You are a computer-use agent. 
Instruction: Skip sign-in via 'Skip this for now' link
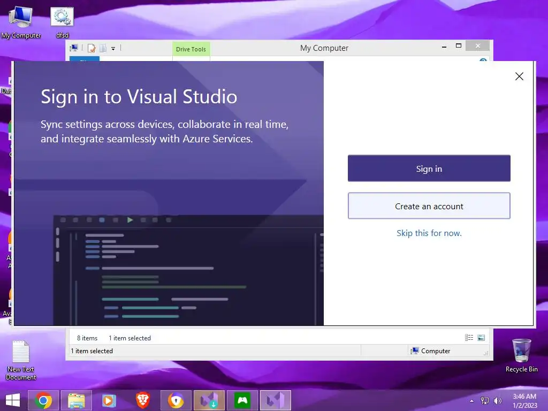429,233
